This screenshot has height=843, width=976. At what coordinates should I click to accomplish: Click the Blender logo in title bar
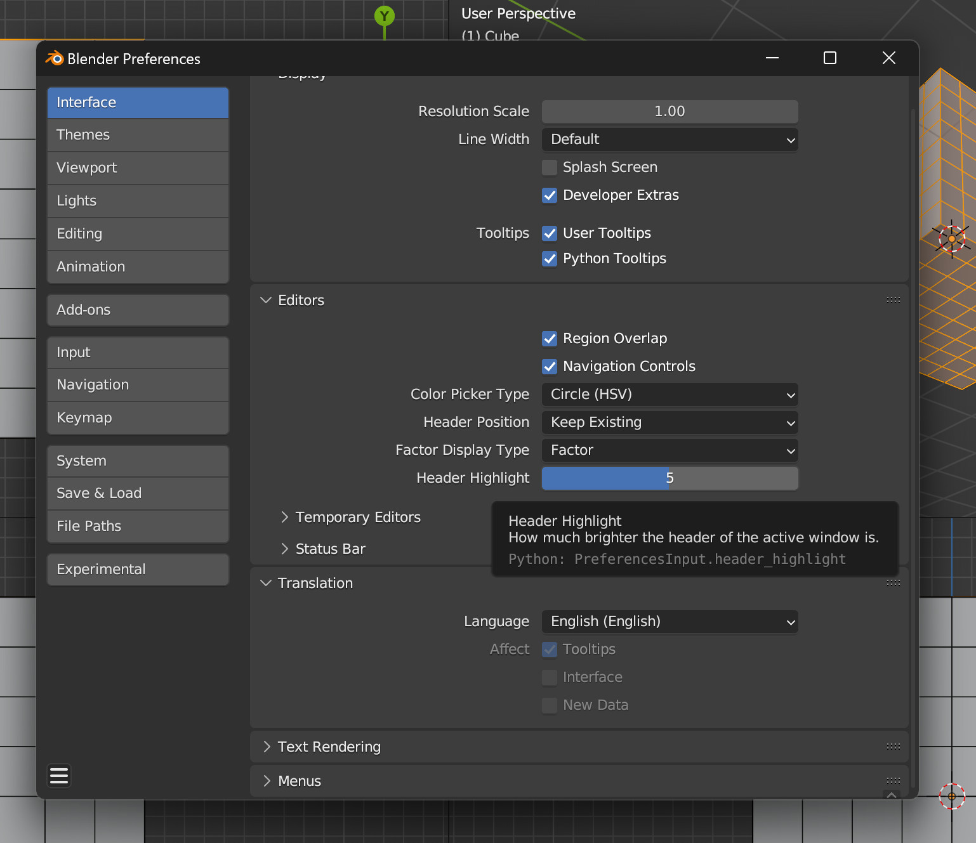click(55, 58)
